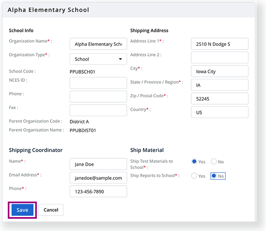This screenshot has width=266, height=231.
Task: Click the City field containing Iowa City
Action: point(219,72)
